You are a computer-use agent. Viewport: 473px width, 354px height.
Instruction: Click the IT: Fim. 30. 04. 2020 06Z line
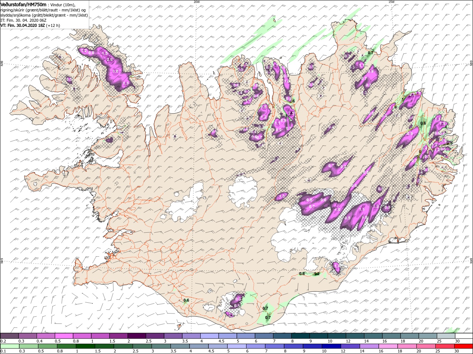pos(23,20)
